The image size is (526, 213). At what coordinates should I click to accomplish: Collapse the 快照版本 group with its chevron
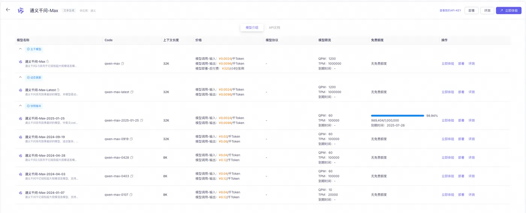point(20,106)
